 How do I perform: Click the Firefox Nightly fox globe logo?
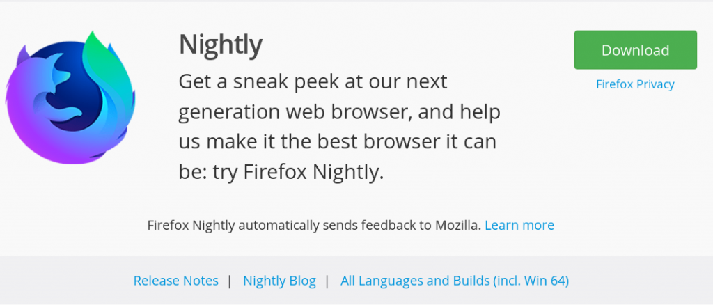tap(70, 97)
